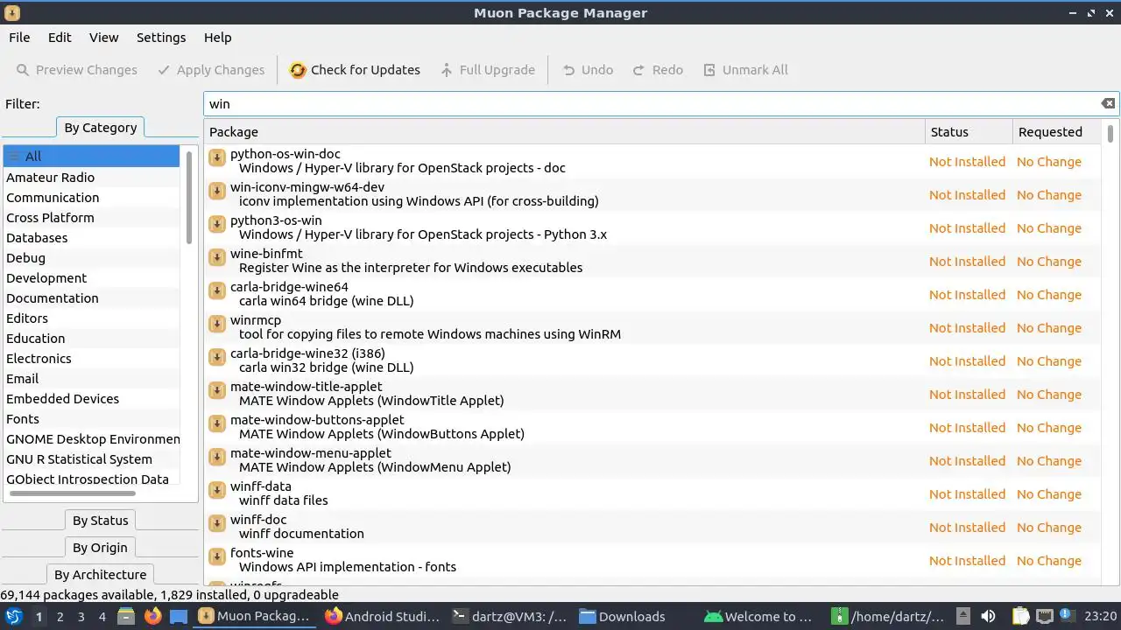The height and width of the screenshot is (630, 1121).
Task: Click the update notifier tray icon
Action: pyautogui.click(x=1068, y=617)
